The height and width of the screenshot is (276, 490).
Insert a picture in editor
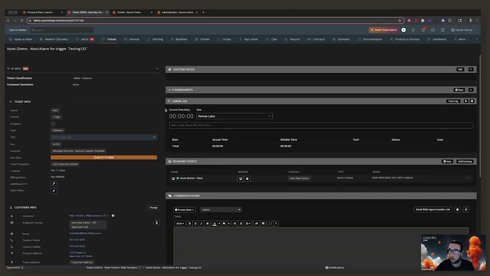[x=263, y=223]
